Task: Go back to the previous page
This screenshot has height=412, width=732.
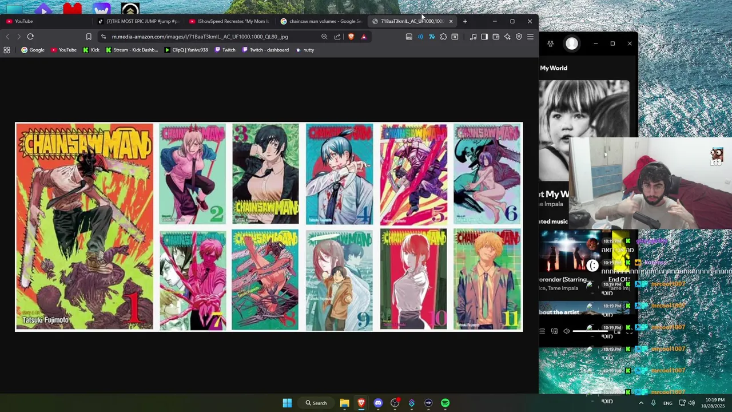Action: tap(7, 37)
